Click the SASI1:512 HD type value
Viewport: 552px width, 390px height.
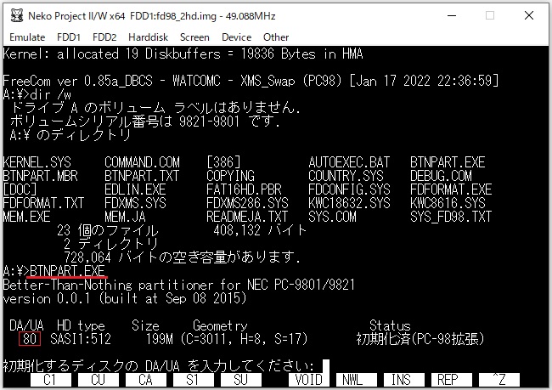click(81, 339)
